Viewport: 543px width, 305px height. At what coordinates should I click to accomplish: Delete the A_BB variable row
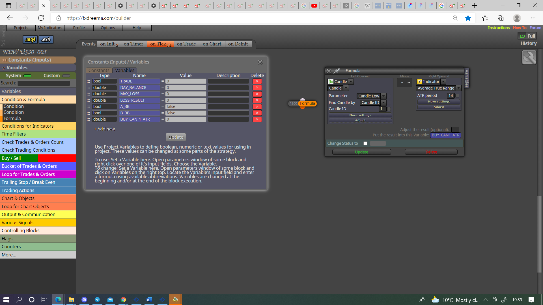257,107
